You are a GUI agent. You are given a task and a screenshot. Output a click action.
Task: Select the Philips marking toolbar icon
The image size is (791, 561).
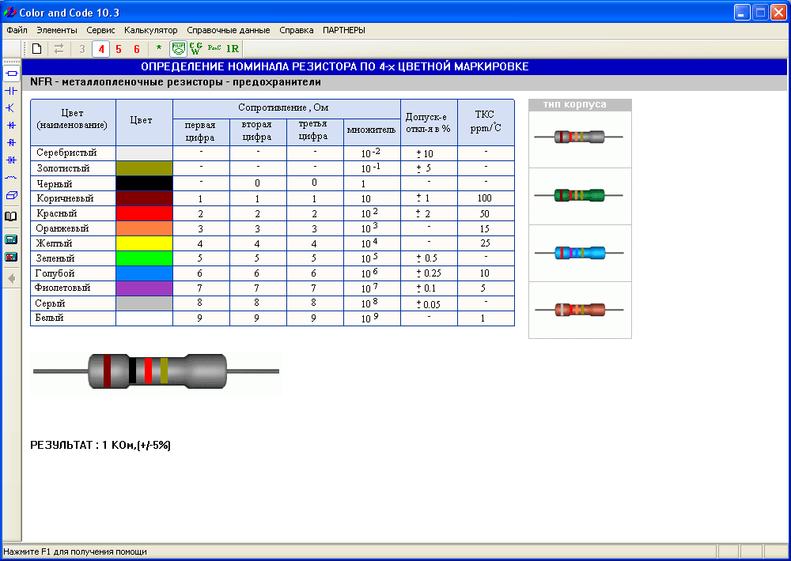click(179, 49)
